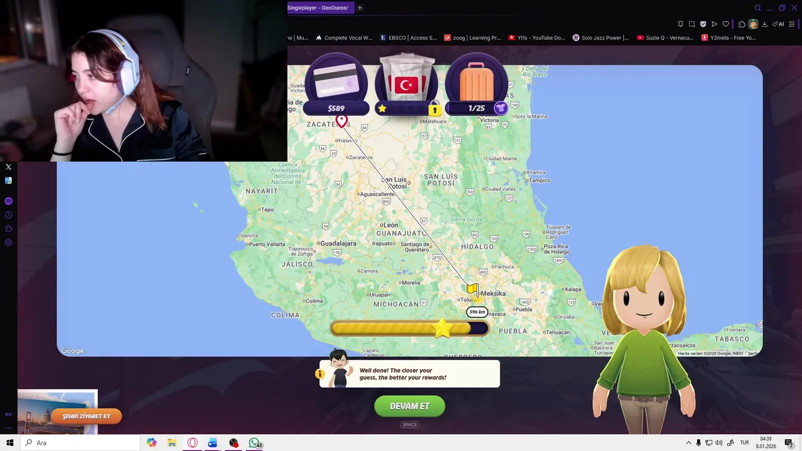Click the yellow flag marker at Meksika
The image size is (802, 451).
(472, 289)
